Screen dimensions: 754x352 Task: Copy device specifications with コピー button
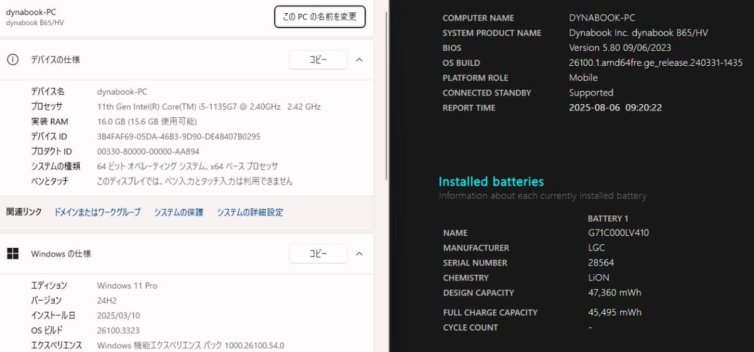318,60
